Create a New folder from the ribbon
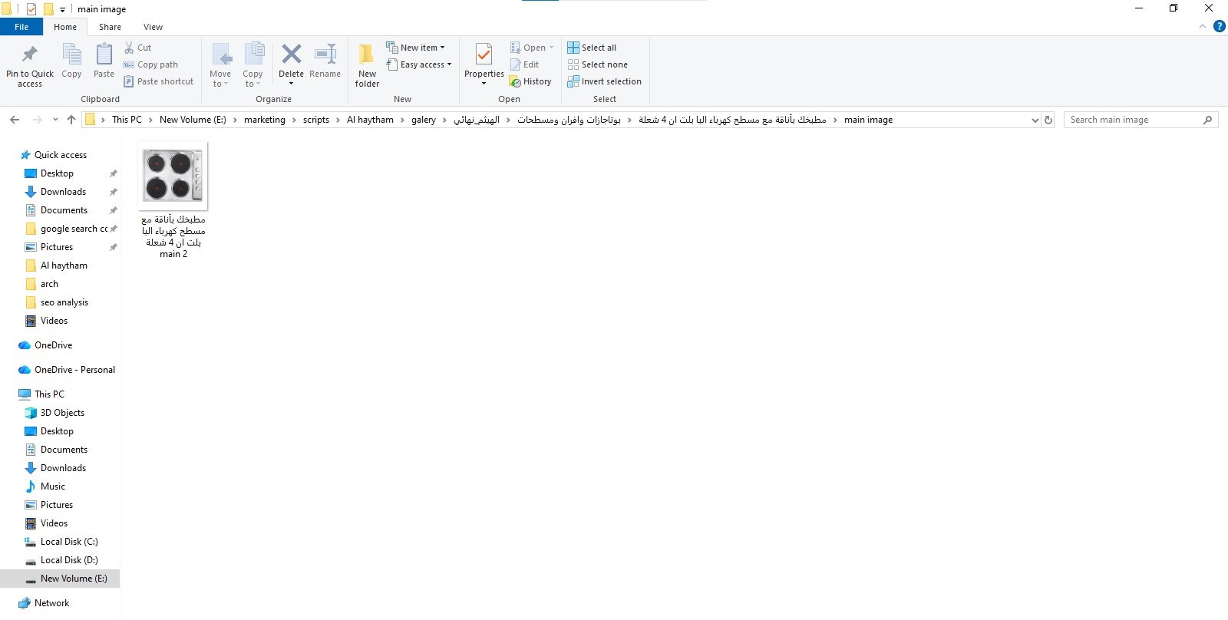 coord(367,64)
